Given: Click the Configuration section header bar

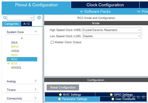Looking at the screenshot, I should point(96,80).
